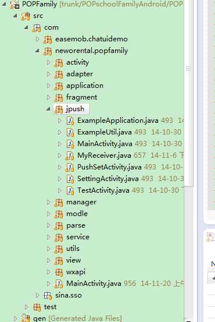Select the gen Generated Java Files label
The width and height of the screenshot is (215, 322).
click(77, 319)
